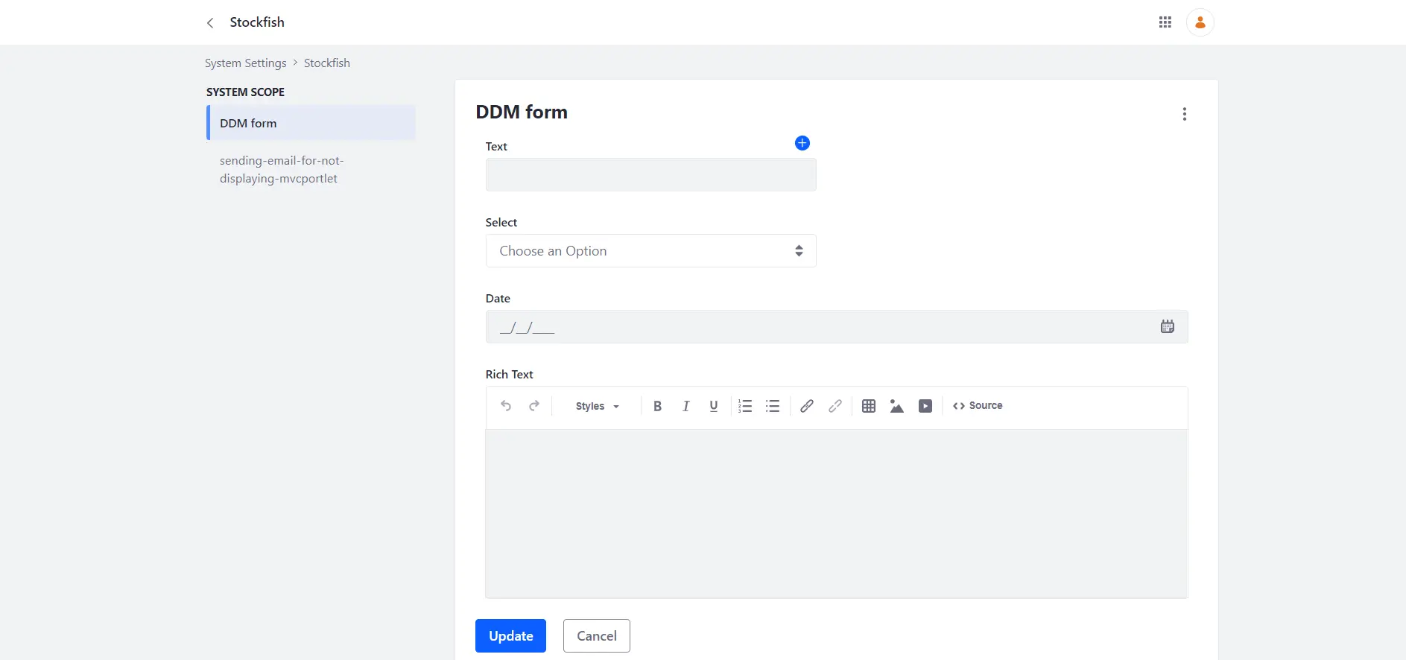The height and width of the screenshot is (660, 1406).
Task: Apply italic formatting in Rich Text
Action: pos(685,406)
